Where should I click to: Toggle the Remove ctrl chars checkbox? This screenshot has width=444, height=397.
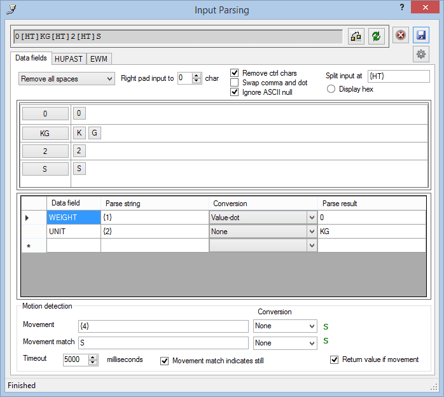pos(235,73)
